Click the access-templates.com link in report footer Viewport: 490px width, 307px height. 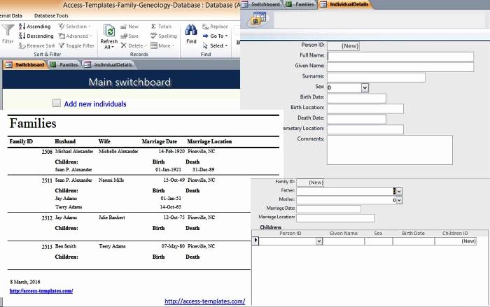coord(41,291)
